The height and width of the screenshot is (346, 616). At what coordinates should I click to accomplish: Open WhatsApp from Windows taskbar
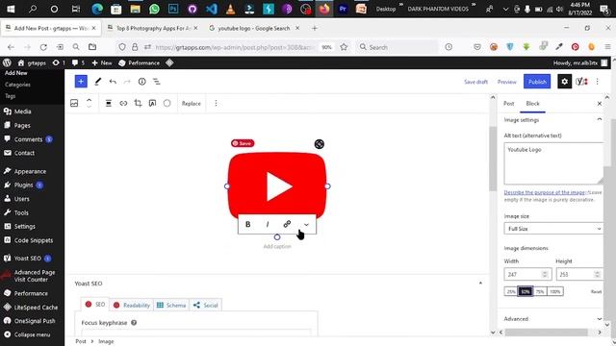pyautogui.click(x=154, y=9)
